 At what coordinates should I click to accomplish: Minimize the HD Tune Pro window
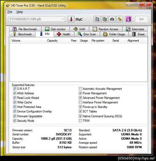click(x=129, y=4)
